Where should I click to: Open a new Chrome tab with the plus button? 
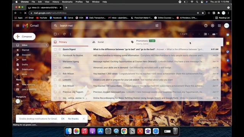(x=66, y=8)
